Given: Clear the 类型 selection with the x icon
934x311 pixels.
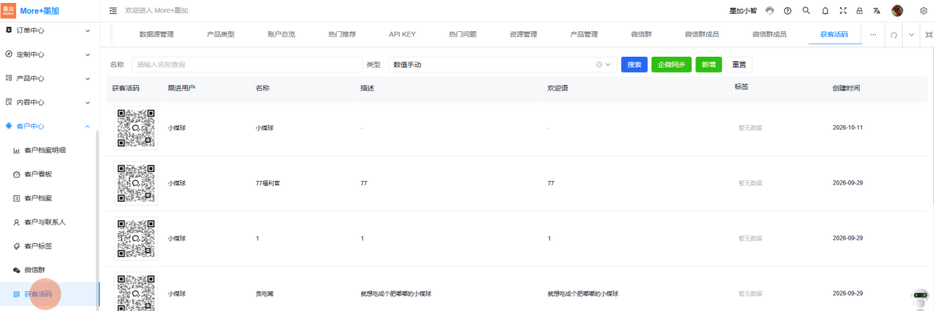Looking at the screenshot, I should point(599,65).
